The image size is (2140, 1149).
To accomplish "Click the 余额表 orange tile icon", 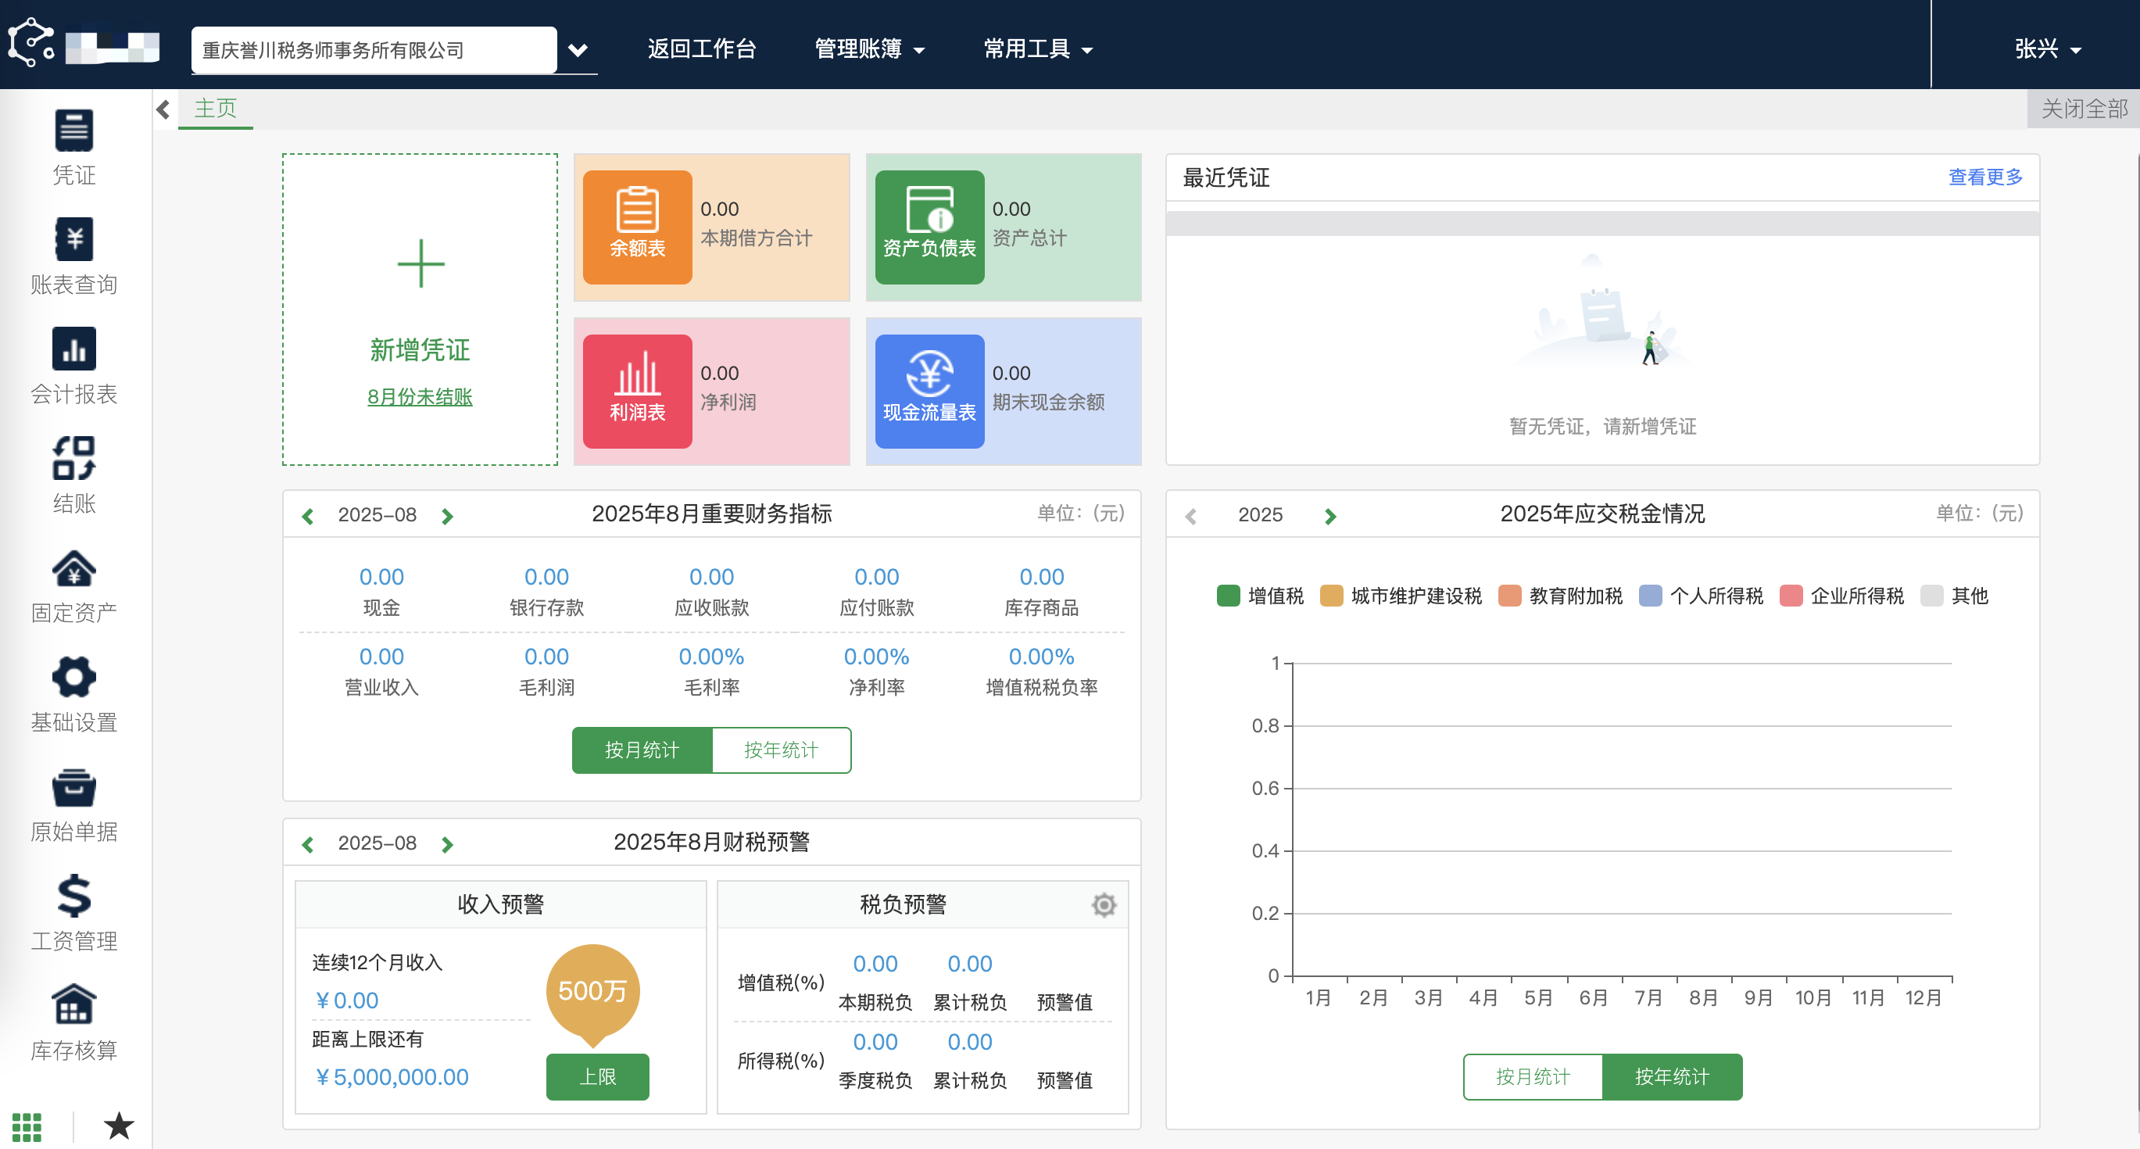I will coord(637,227).
